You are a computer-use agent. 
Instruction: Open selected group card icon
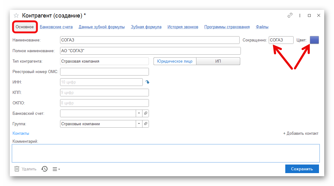[146, 124]
